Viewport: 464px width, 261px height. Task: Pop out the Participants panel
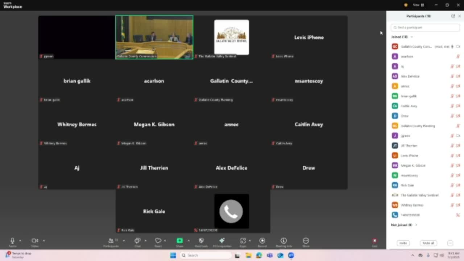point(453,16)
